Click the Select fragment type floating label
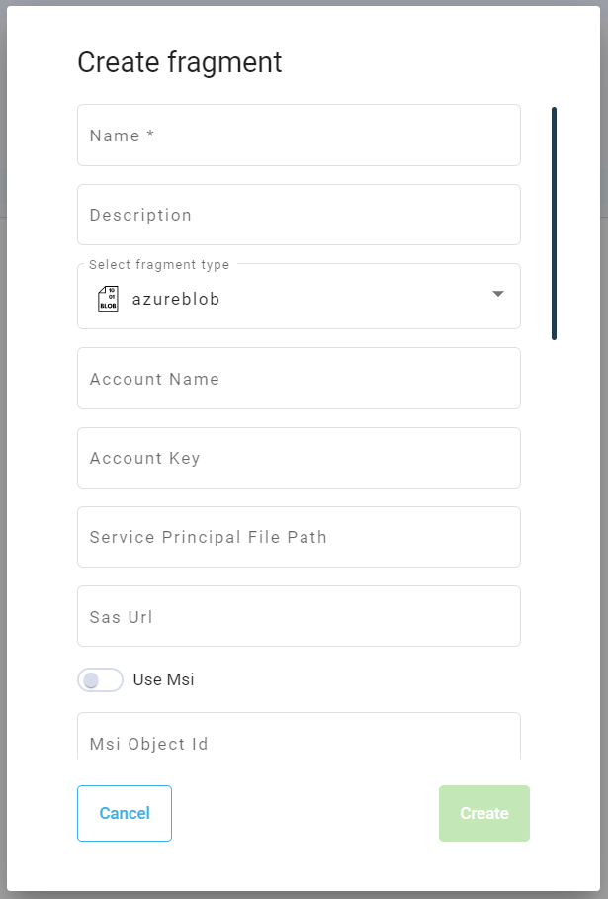Screen dimensions: 608x899 pos(159,265)
